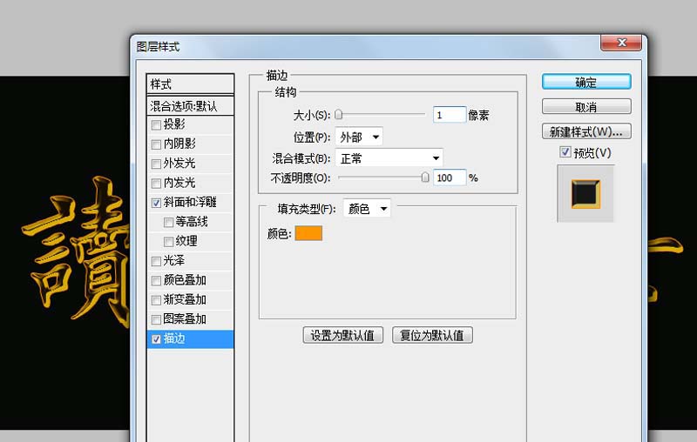Image resolution: width=697 pixels, height=442 pixels.
Task: Open the 填充类型 dropdown showing 颜色
Action: pyautogui.click(x=367, y=209)
